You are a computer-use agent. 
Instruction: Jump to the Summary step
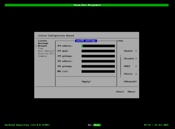click(x=42, y=56)
